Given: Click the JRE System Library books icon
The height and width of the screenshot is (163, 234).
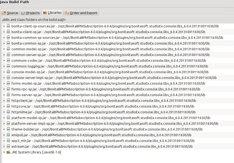Looking at the screenshot, I should tap(8, 152).
